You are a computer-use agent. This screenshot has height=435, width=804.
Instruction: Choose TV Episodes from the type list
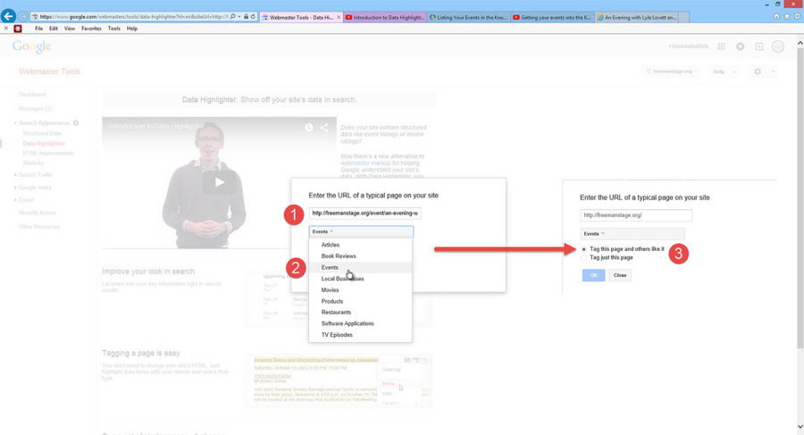pos(360,335)
